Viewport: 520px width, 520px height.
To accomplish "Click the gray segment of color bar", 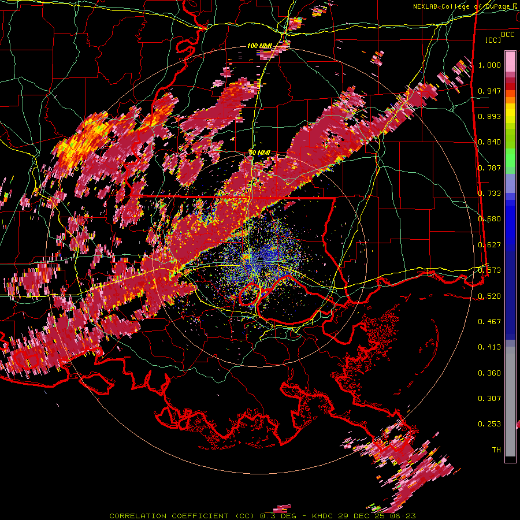I will [x=510, y=403].
